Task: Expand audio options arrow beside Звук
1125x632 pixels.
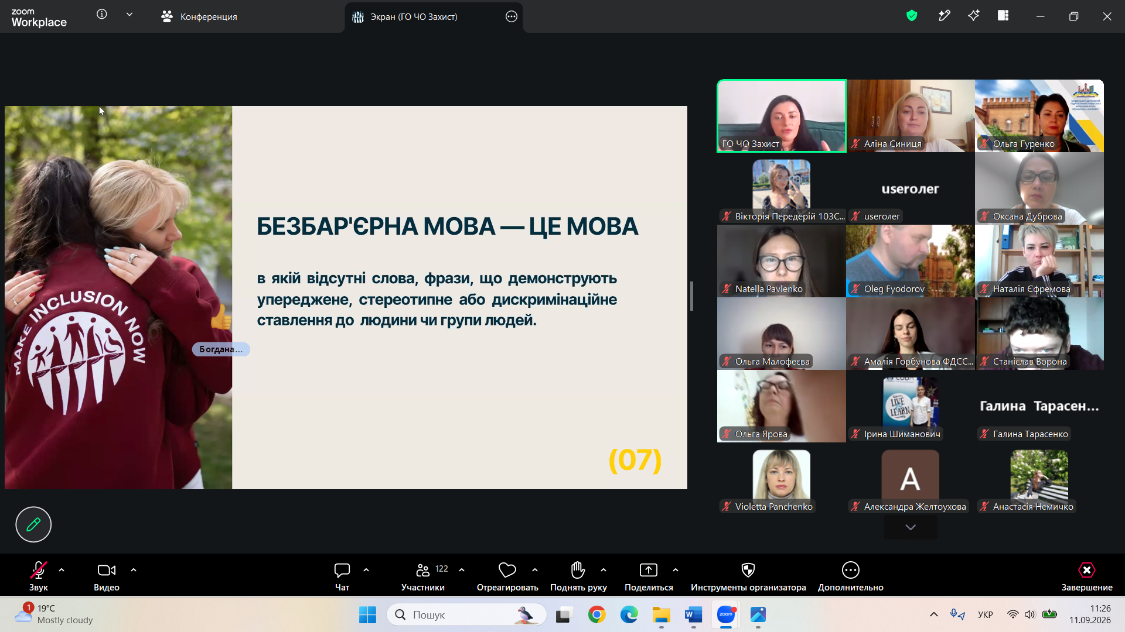Action: (x=62, y=570)
